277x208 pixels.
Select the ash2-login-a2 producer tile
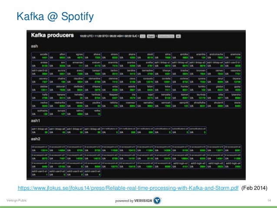pyautogui.click(x=198, y=165)
